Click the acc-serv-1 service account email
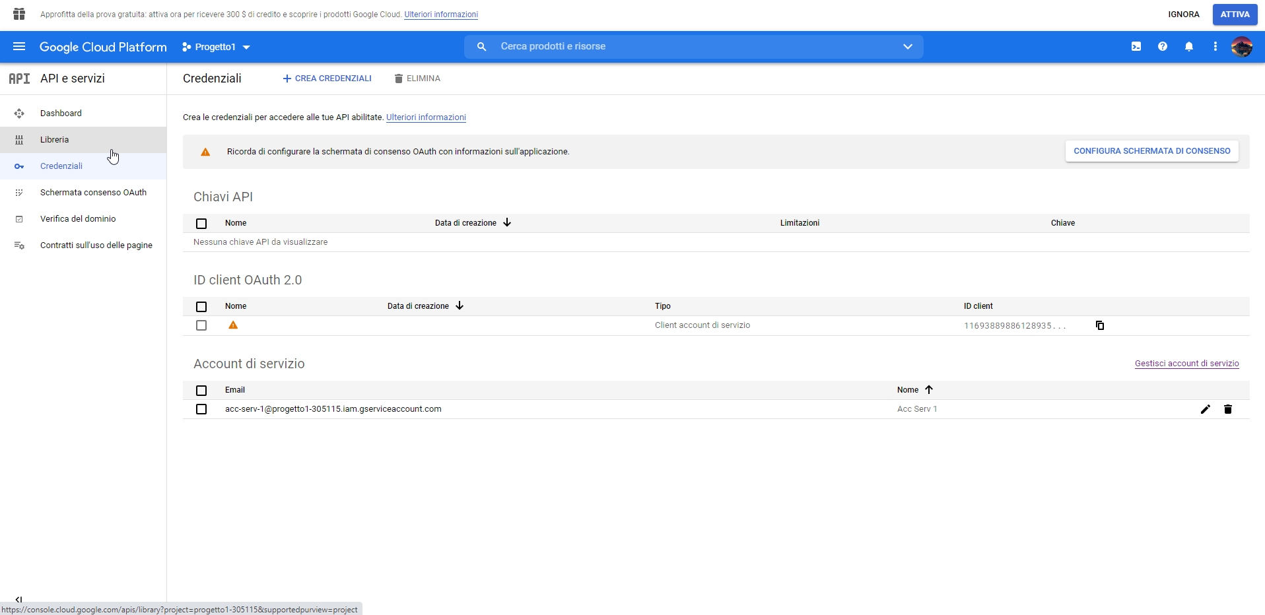Viewport: 1265px width, 615px height. 333,409
